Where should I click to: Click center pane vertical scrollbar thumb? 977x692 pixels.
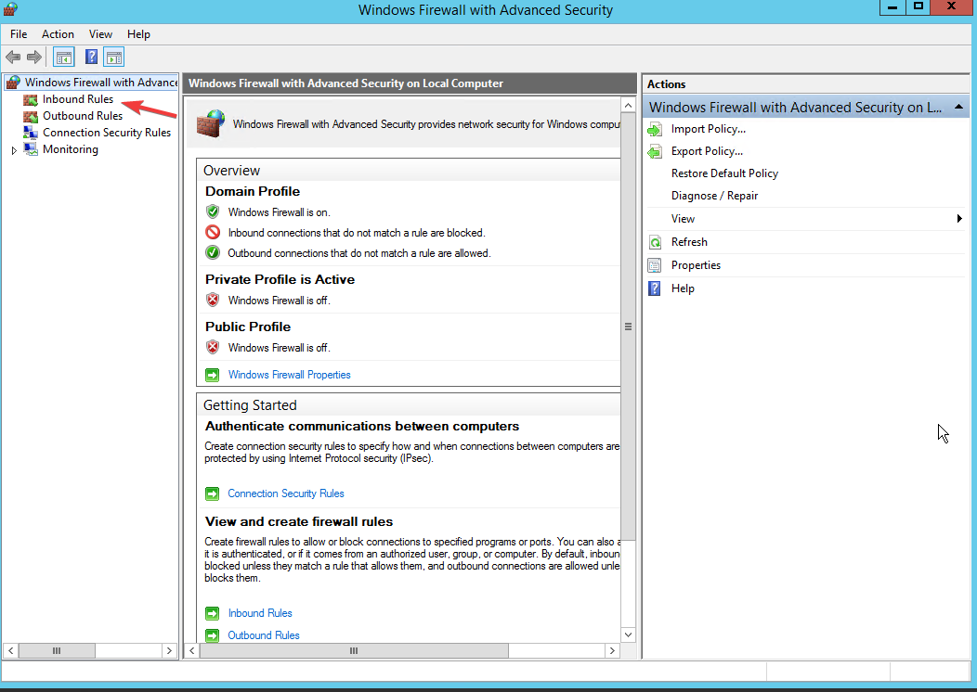click(x=628, y=327)
